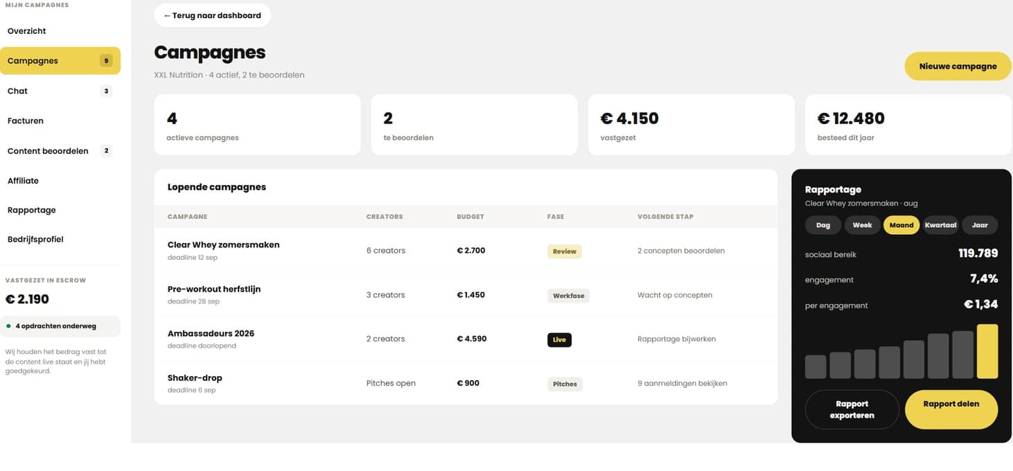Open the Chat section
Screen dimensions: 1013x471
[x=17, y=91]
